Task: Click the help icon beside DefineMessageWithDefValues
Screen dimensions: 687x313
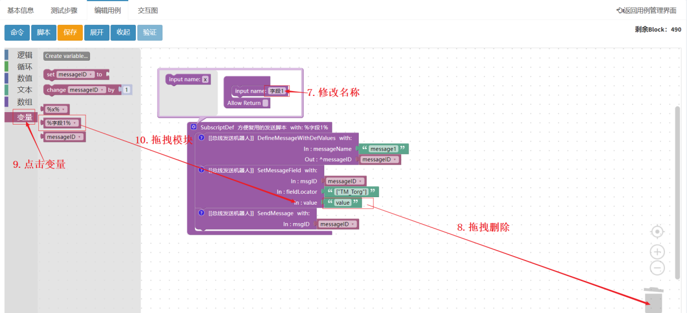Action: (201, 138)
